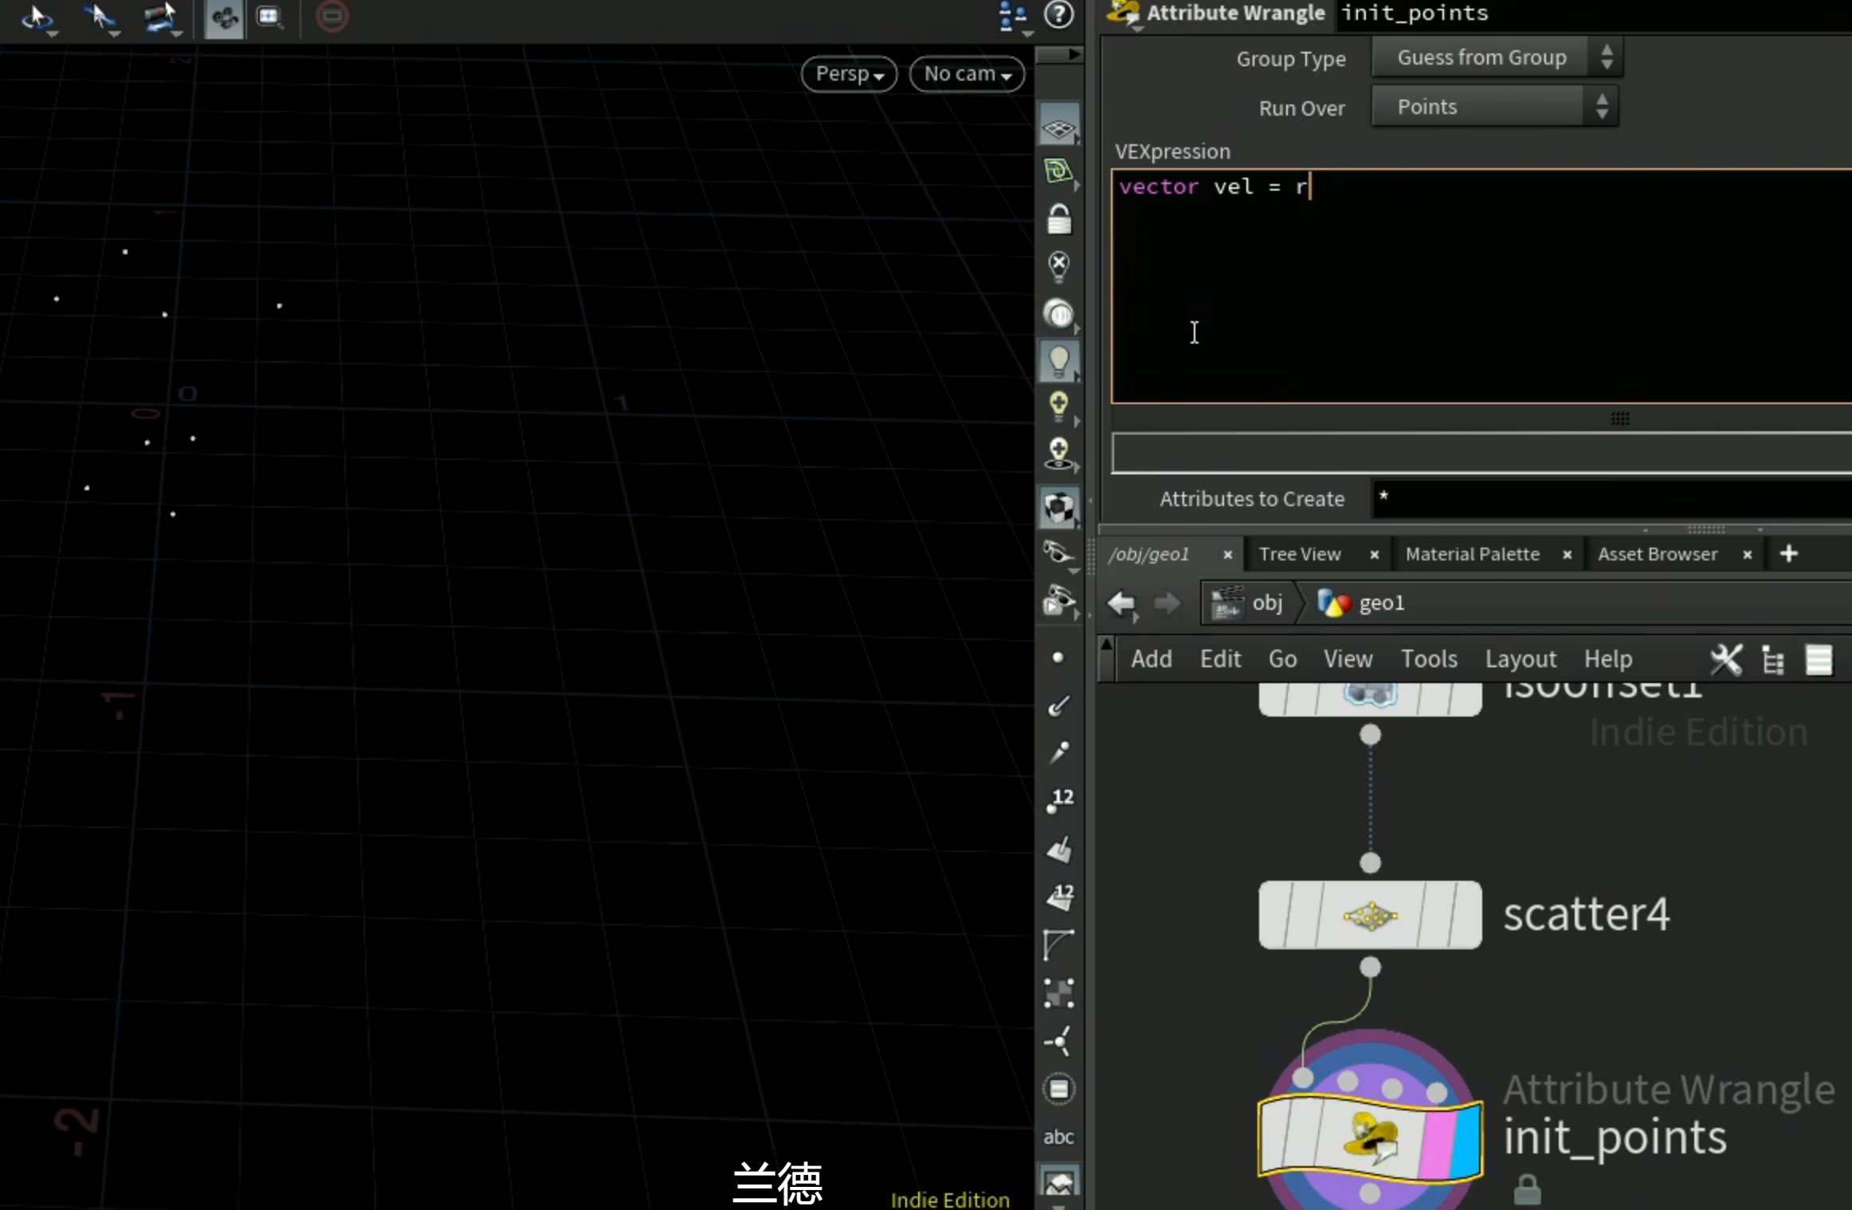Viewport: 1852px width, 1210px height.
Task: Toggle the lock camera padlock icon
Action: point(1058,218)
